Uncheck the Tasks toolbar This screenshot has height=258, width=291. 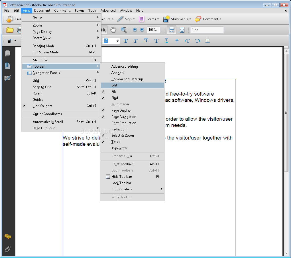pos(132,142)
